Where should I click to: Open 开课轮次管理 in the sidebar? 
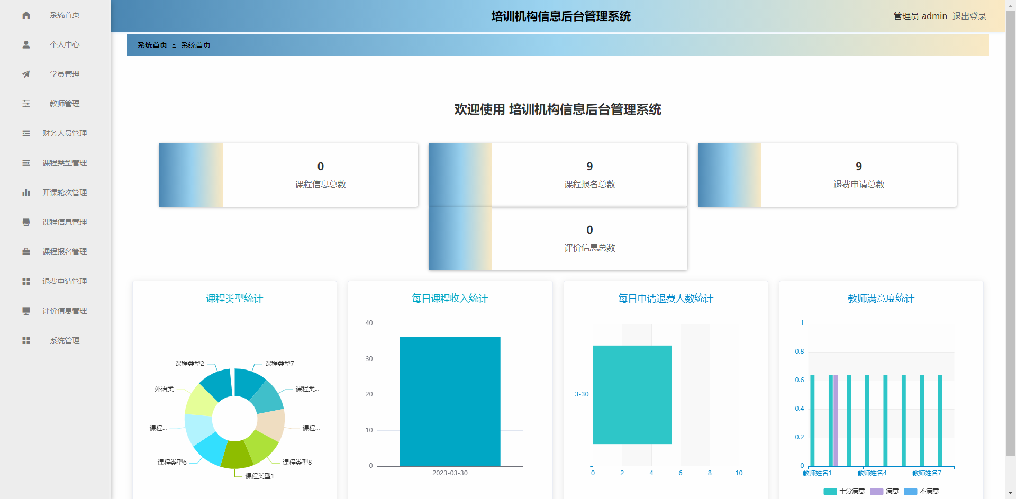point(56,192)
